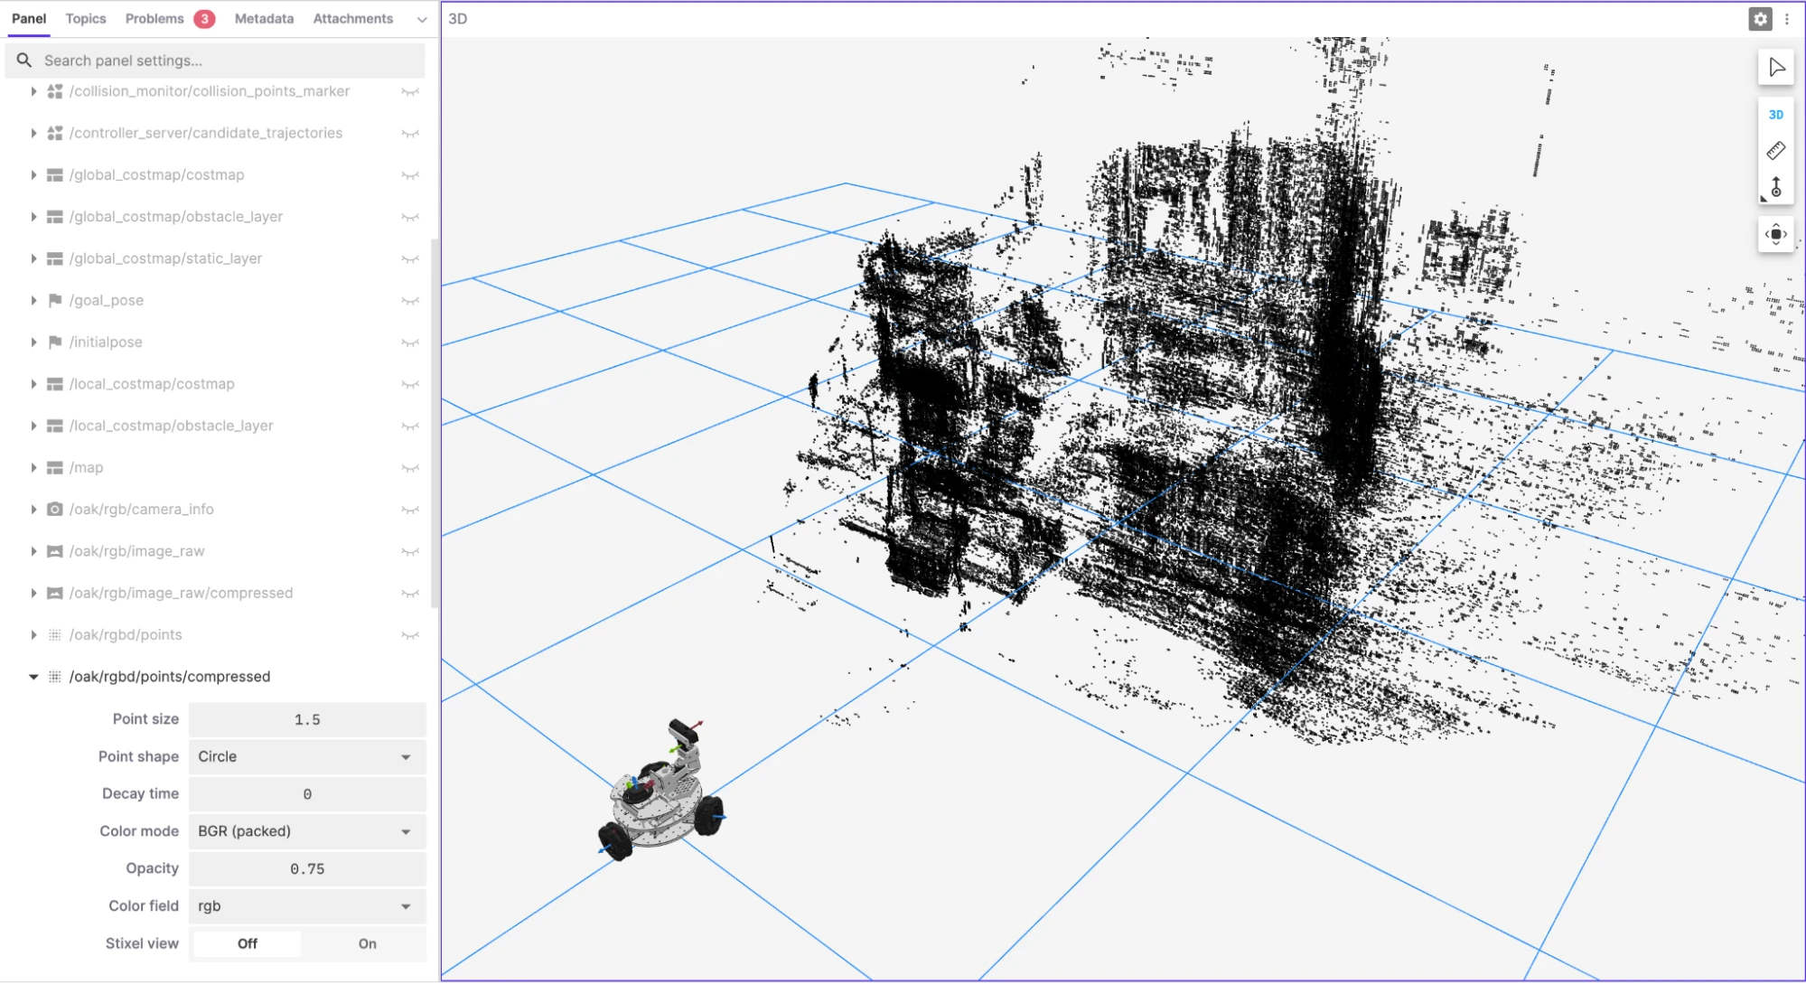
Task: Toggle visibility of /initialpose
Action: click(410, 342)
